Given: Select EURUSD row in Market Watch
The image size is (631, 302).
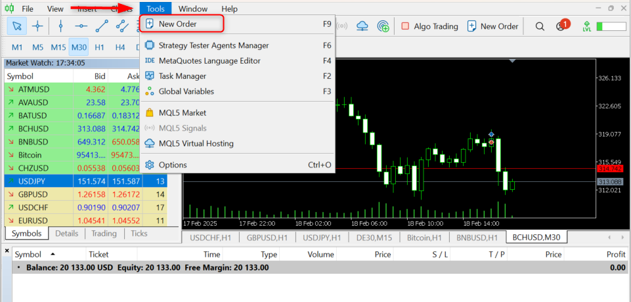Looking at the screenshot, I should [x=86, y=221].
